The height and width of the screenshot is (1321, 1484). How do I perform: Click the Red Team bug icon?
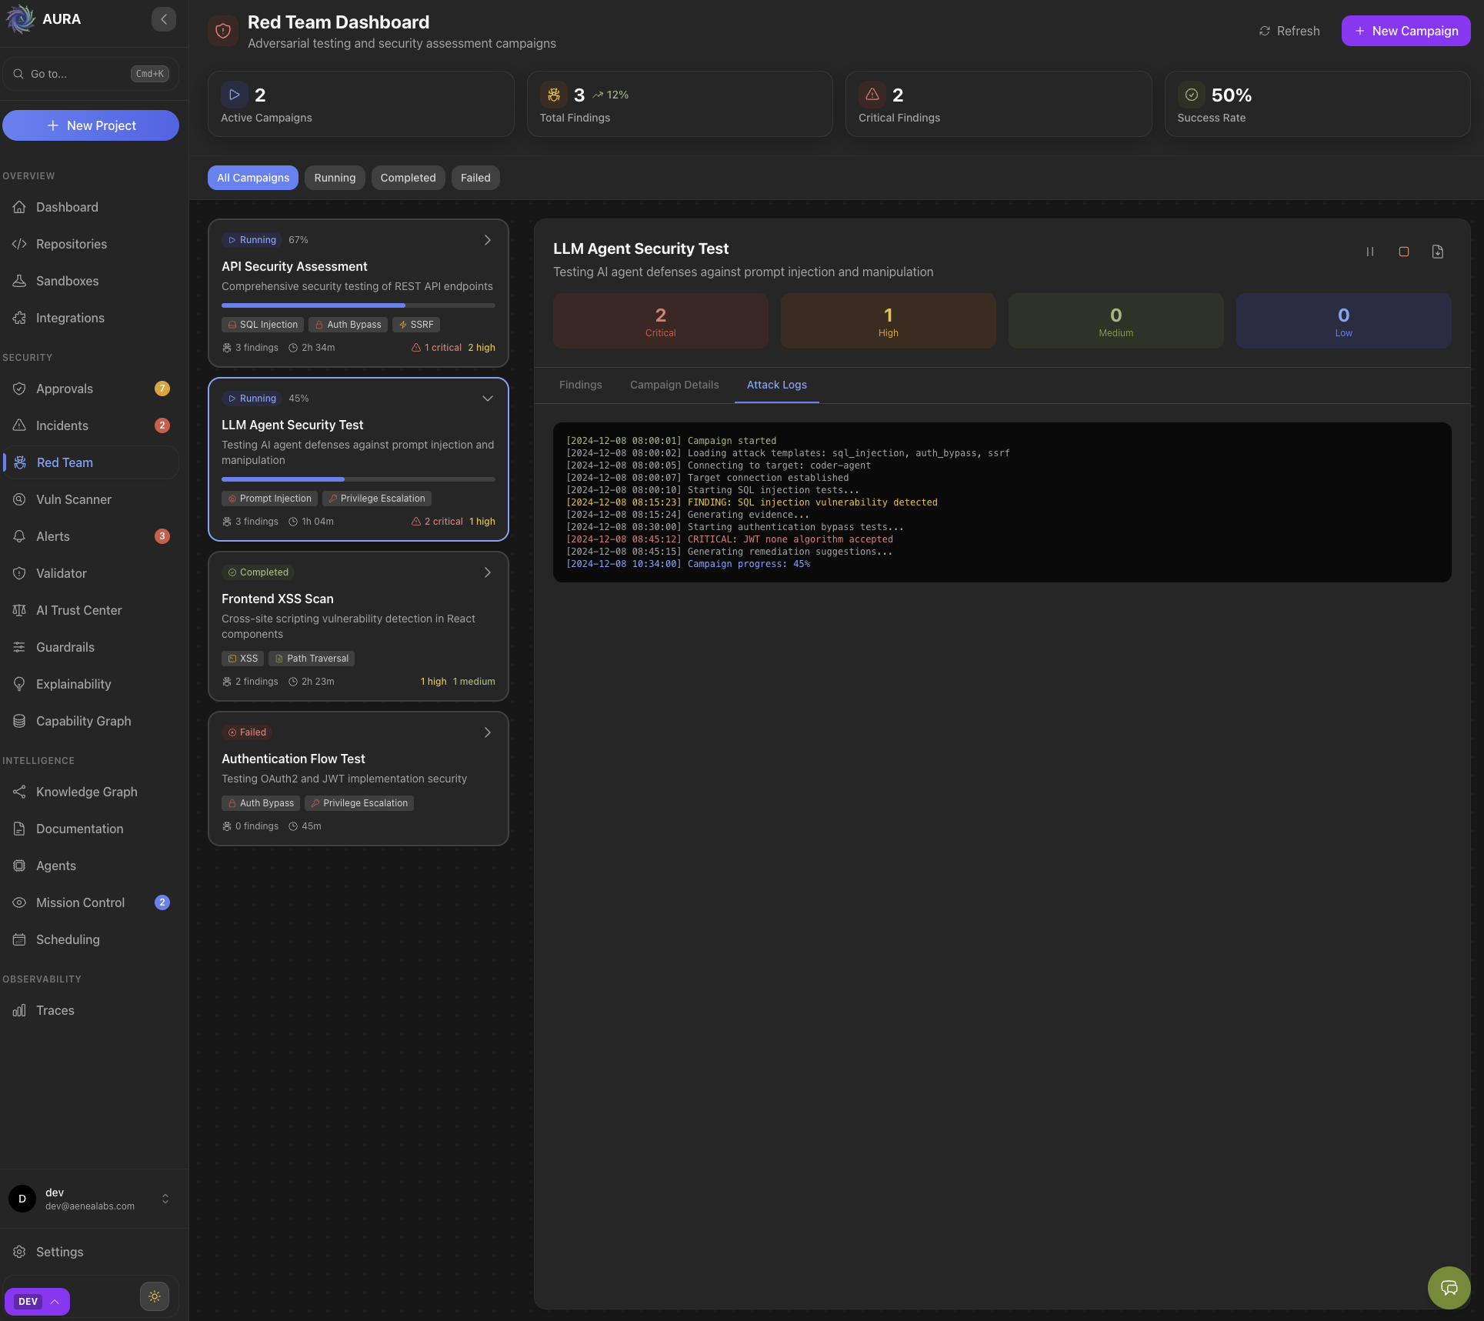21,462
